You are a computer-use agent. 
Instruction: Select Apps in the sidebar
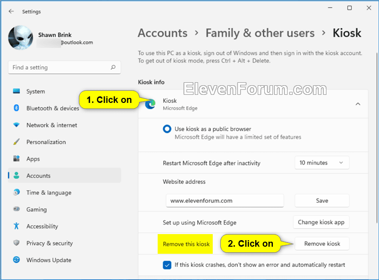(64, 159)
